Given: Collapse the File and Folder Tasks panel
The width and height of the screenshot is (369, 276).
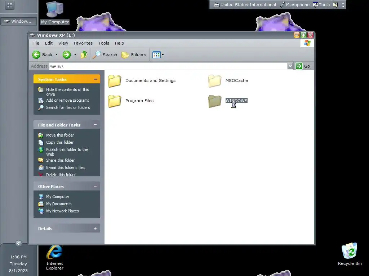Looking at the screenshot, I should (x=95, y=125).
